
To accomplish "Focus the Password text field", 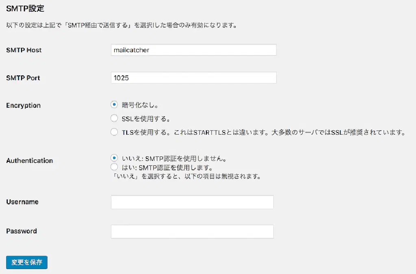I will click(x=192, y=231).
